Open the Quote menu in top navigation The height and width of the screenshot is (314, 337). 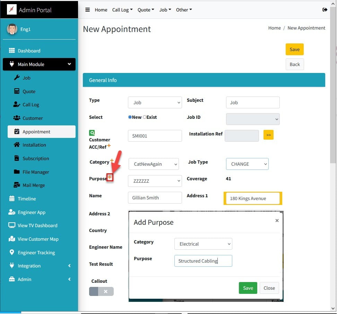pyautogui.click(x=146, y=10)
